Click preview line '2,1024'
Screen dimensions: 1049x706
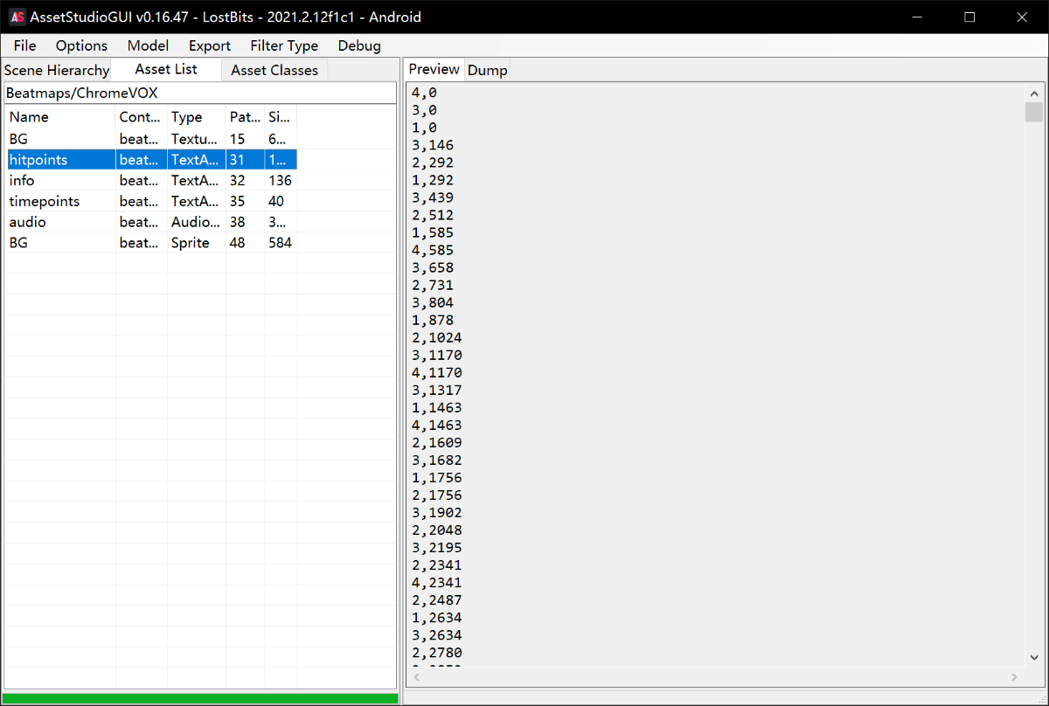pos(437,337)
